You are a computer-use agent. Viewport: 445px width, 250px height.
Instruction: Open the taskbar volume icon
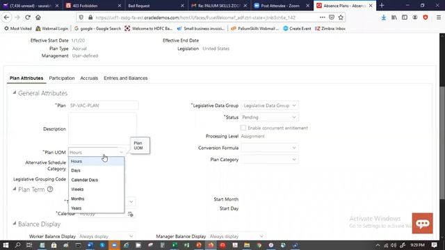click(x=394, y=245)
